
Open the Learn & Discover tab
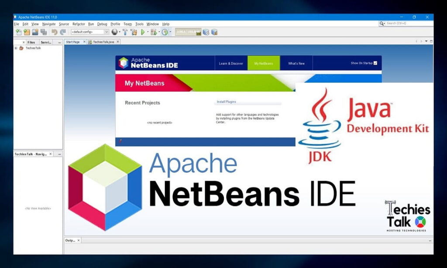click(x=231, y=63)
